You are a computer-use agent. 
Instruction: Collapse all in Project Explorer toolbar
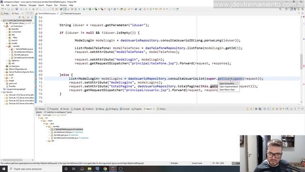point(20,17)
